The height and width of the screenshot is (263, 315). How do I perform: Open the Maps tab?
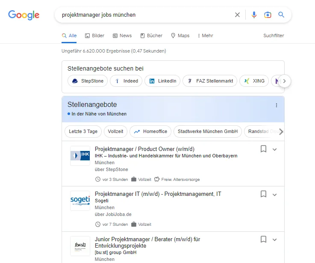(180, 35)
